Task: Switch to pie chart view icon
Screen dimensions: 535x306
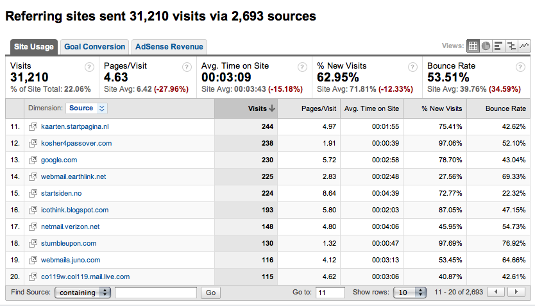Action: point(486,46)
